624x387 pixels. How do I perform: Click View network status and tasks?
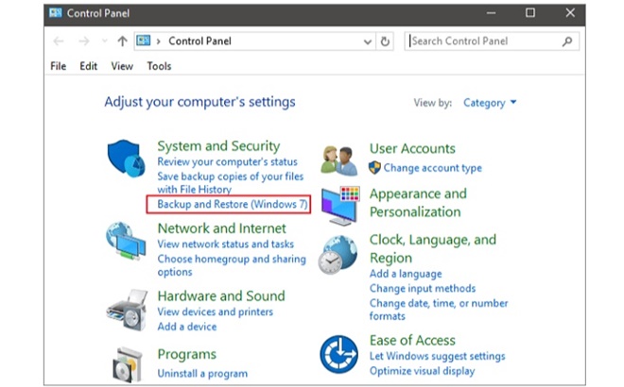tap(226, 244)
